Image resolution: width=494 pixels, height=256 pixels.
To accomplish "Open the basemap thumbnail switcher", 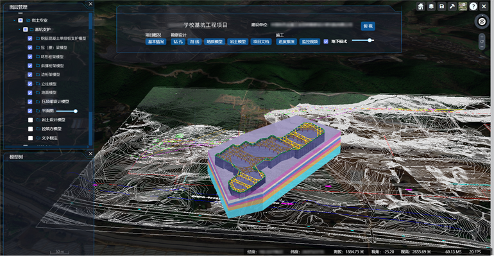I will pos(463,6).
